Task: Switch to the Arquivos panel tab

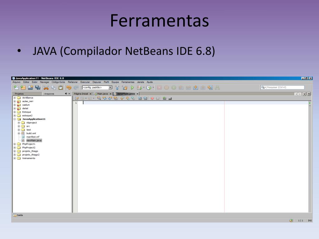Action: click(49, 94)
